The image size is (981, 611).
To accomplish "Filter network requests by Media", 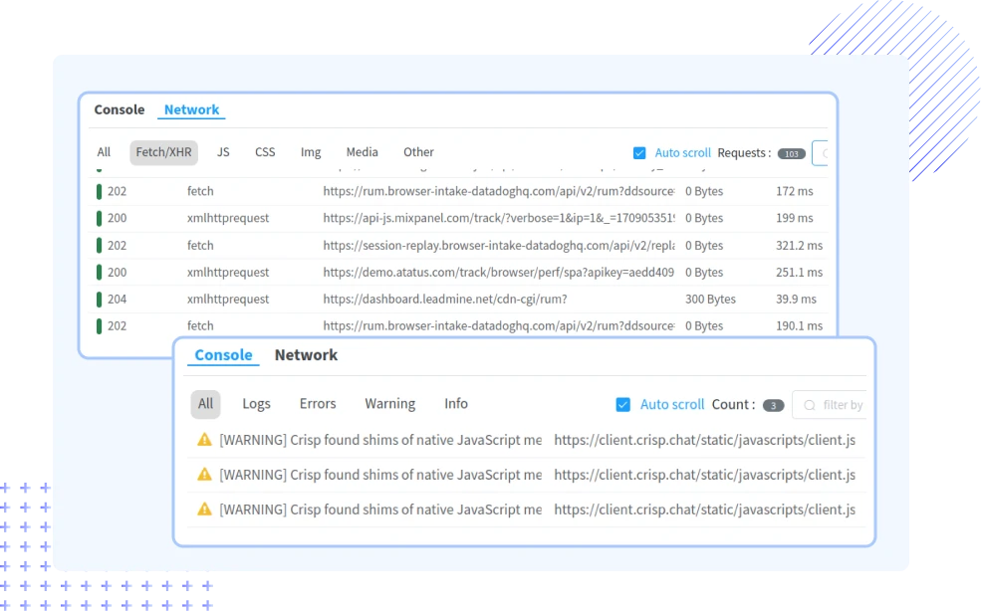I will pyautogui.click(x=363, y=152).
